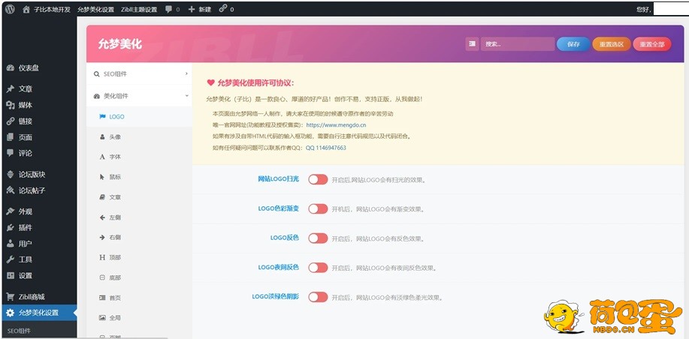The width and height of the screenshot is (689, 339).
Task: Click the pin icon for 文章
Action: tap(11, 89)
